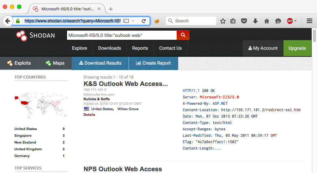Image resolution: width=317 pixels, height=173 pixels.
Task: Open the Contact Us menu item
Action: pos(170,48)
